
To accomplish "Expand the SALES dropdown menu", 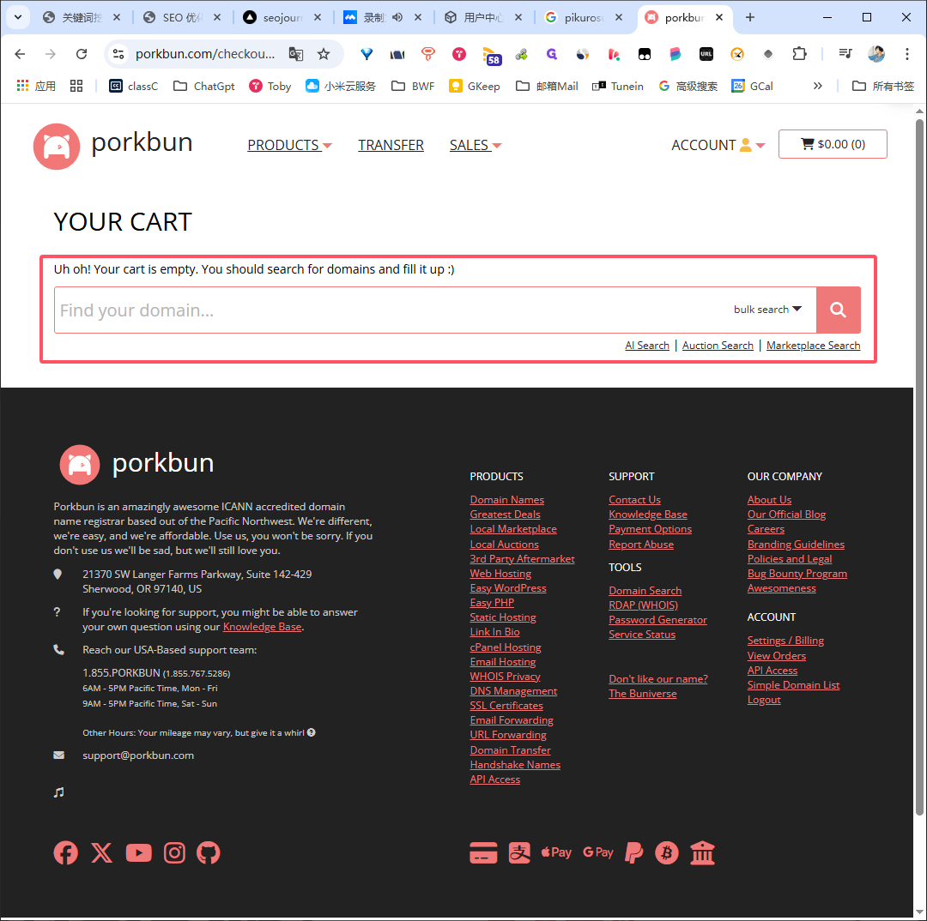I will coord(475,145).
